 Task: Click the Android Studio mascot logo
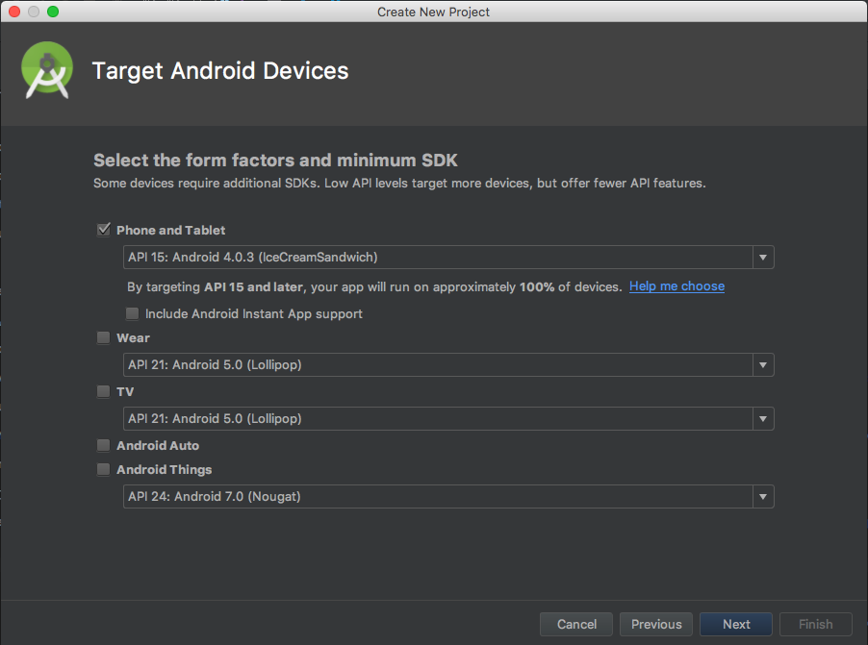tap(46, 70)
